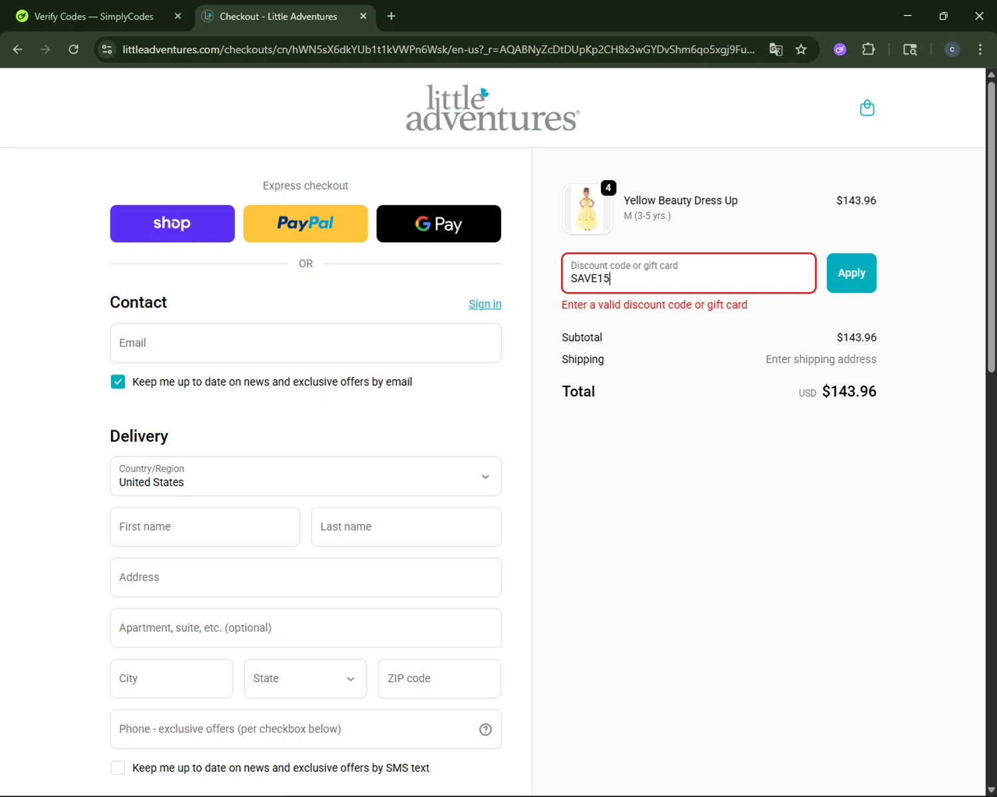The width and height of the screenshot is (997, 797).
Task: Focus the Address field
Action: click(x=306, y=577)
